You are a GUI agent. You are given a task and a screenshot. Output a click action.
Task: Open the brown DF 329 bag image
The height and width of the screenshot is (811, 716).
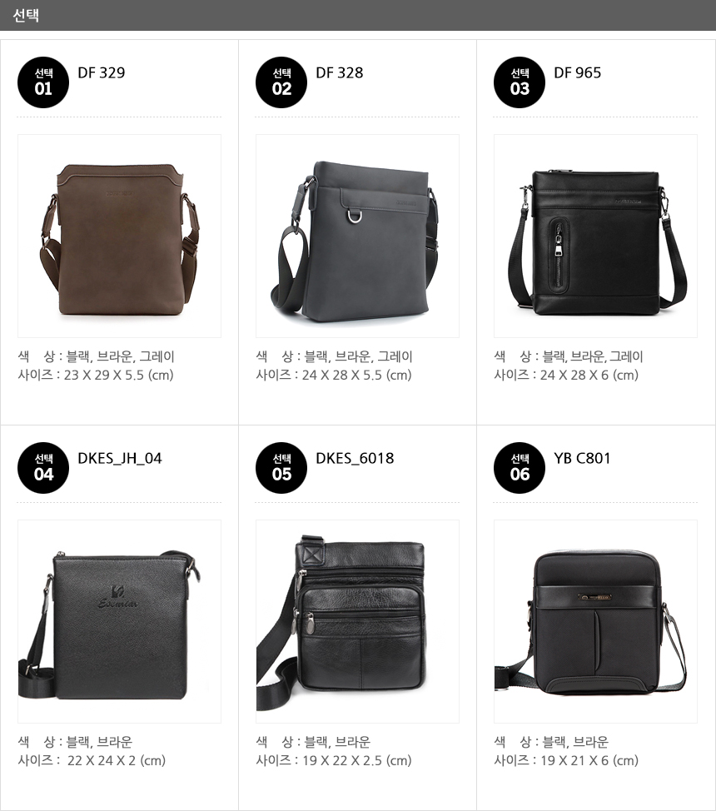pyautogui.click(x=120, y=236)
